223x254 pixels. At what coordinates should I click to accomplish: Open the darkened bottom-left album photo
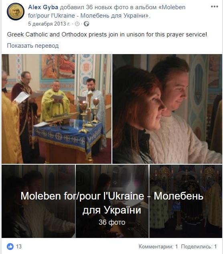39,202
